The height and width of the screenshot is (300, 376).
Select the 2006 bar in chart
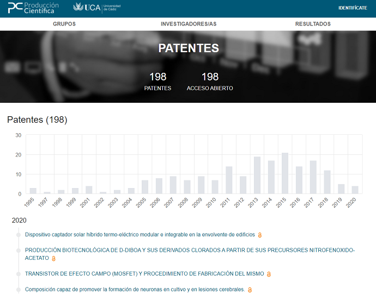coord(159,186)
